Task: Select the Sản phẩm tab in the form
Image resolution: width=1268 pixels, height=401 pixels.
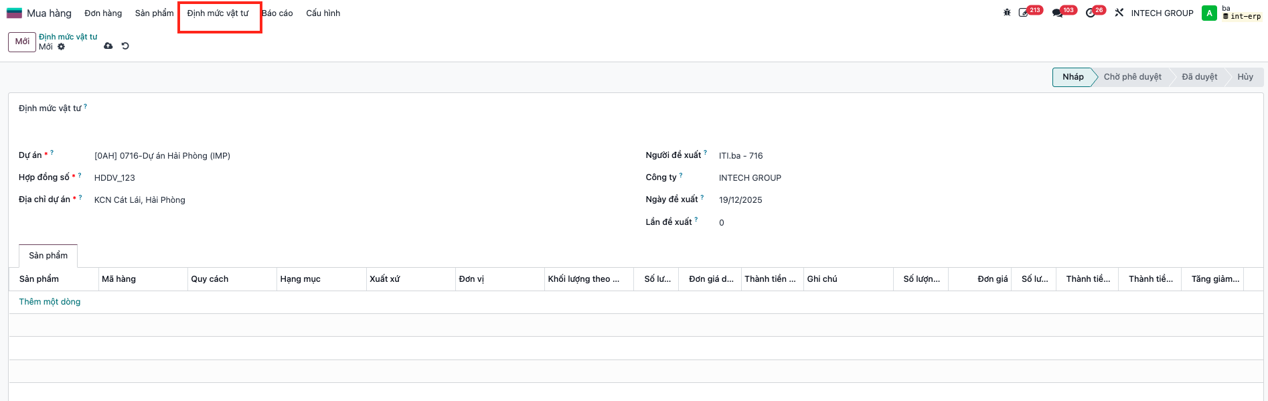Action: (x=48, y=256)
